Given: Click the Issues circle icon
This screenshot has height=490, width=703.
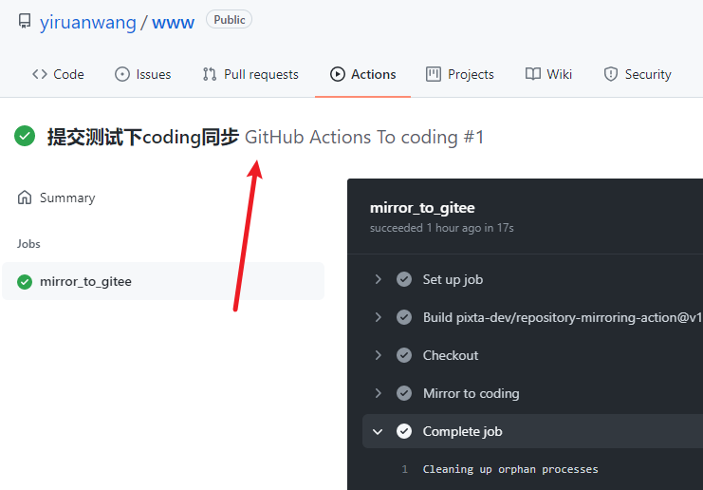Looking at the screenshot, I should 122,74.
